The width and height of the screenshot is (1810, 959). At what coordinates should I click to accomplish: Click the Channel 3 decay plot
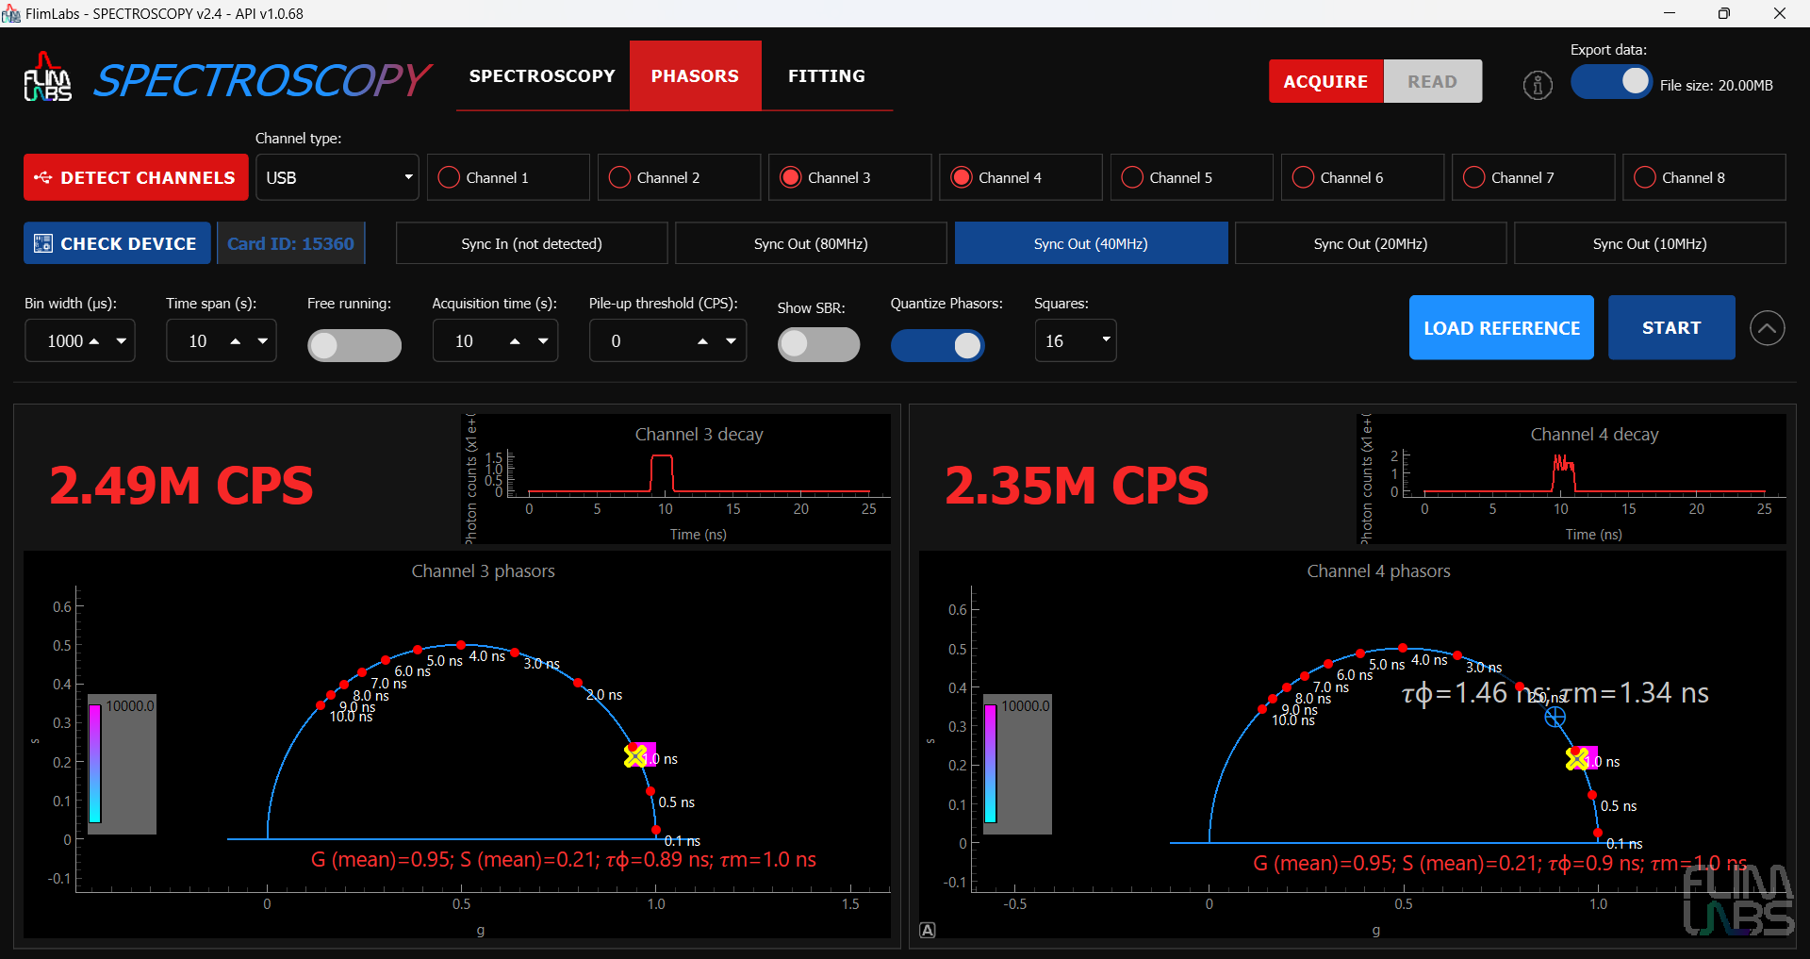pos(676,479)
